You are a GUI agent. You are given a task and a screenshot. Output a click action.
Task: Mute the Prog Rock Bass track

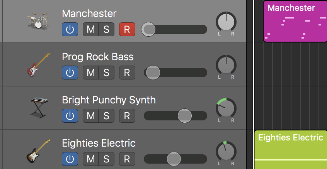[90, 73]
